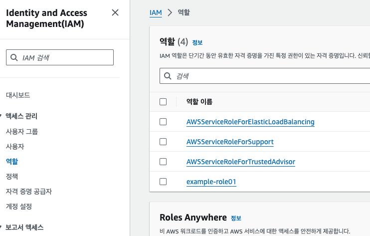Click the Identity and Access Management(IAM) title

click(46, 18)
